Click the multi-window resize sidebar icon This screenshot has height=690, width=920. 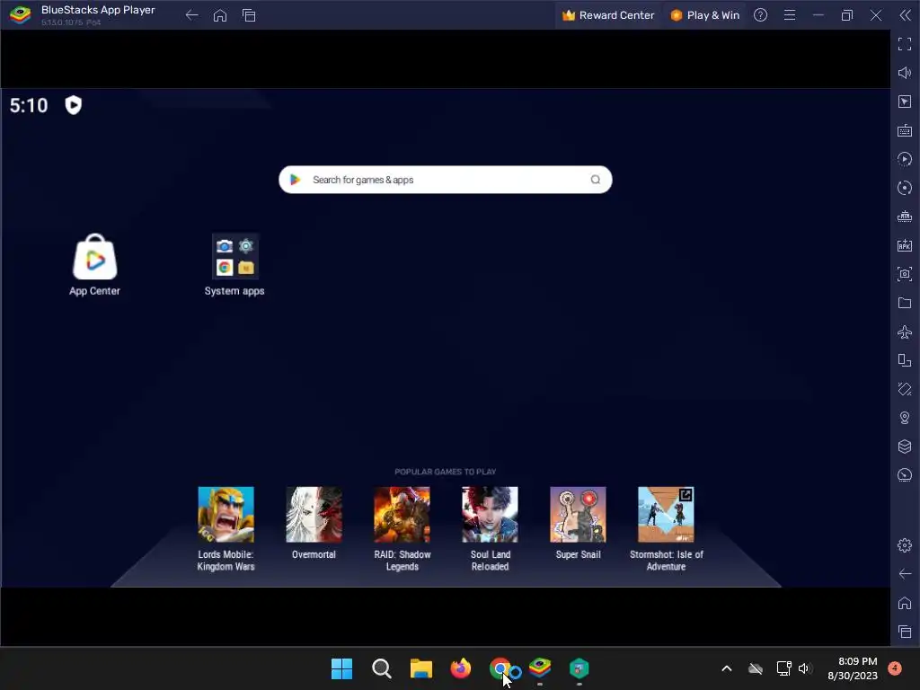[905, 360]
